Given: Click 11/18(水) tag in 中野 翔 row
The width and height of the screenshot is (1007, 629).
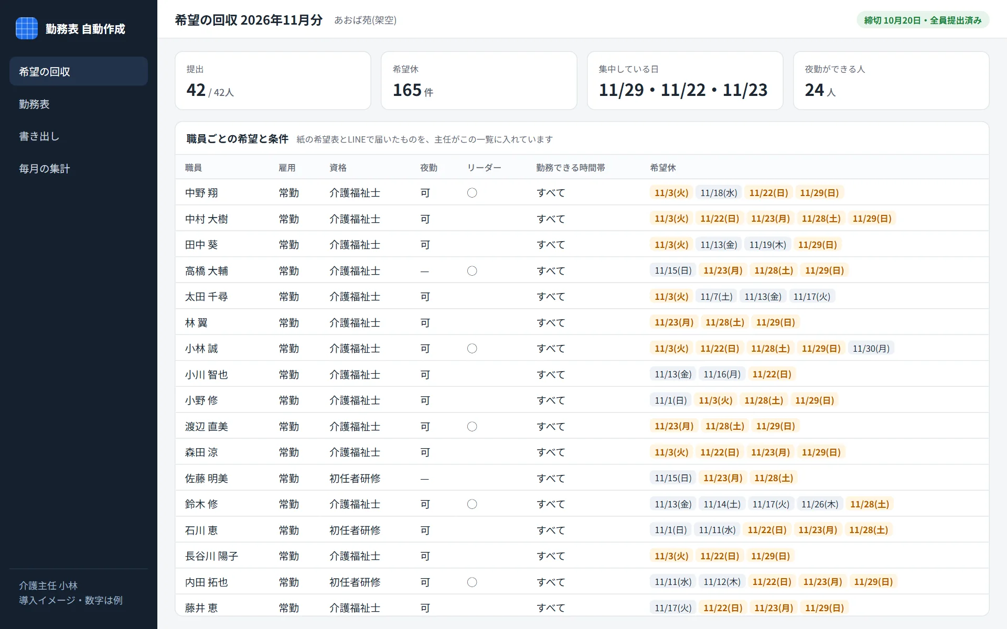Looking at the screenshot, I should [x=719, y=193].
